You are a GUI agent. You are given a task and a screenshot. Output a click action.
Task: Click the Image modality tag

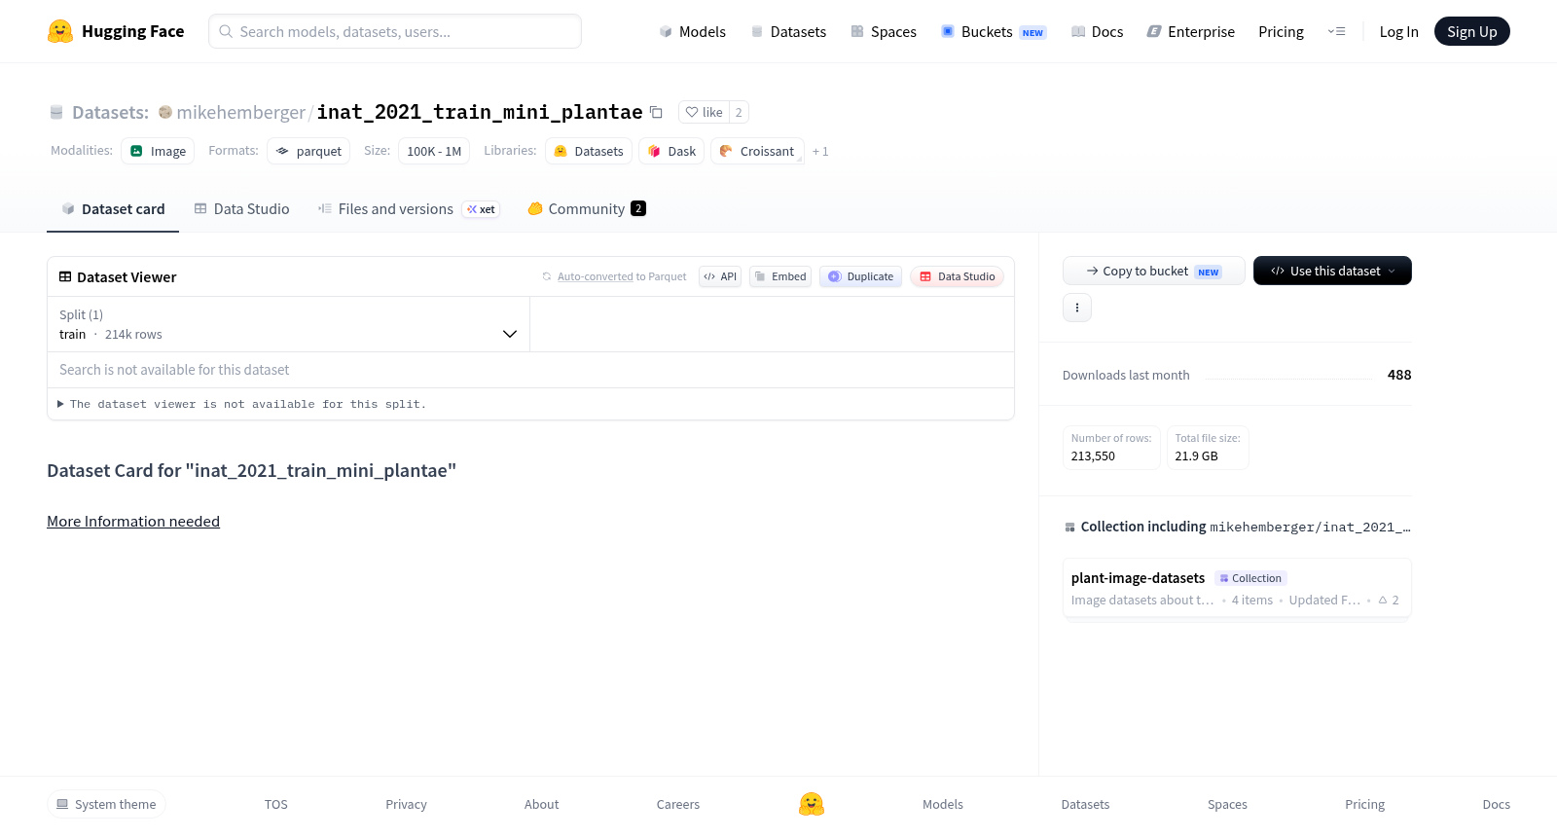tap(158, 151)
